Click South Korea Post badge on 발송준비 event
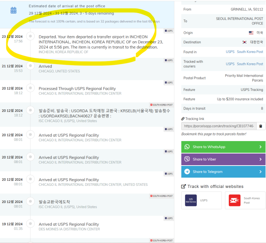Screen dimensions: 266x243 tap(161, 105)
